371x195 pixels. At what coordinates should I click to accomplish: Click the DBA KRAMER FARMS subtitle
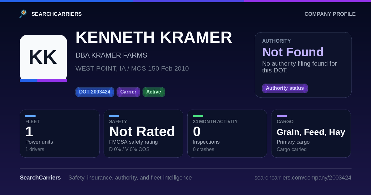point(111,55)
